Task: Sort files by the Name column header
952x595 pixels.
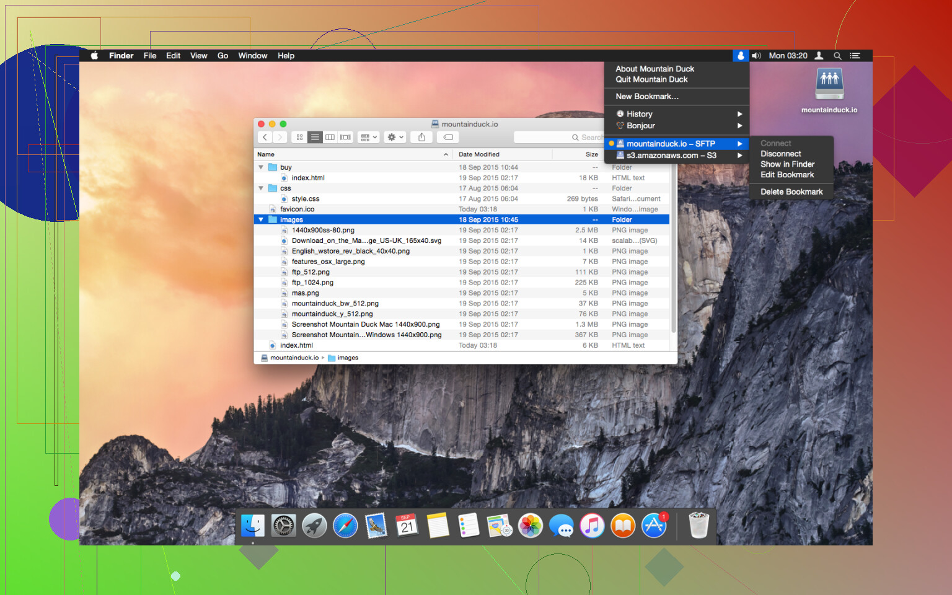Action: (x=354, y=154)
